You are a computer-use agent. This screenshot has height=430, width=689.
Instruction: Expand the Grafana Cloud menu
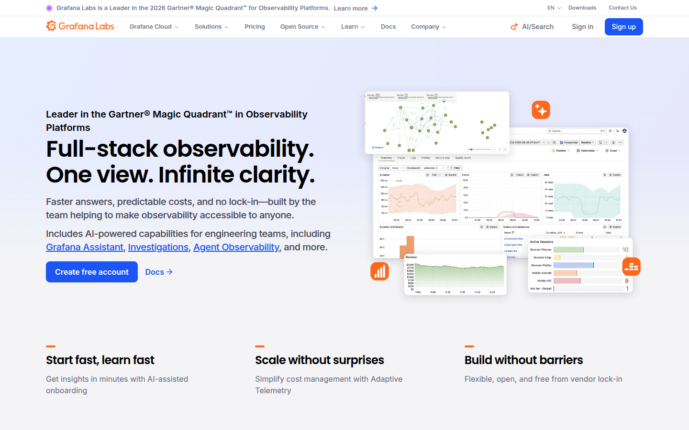[x=154, y=27]
